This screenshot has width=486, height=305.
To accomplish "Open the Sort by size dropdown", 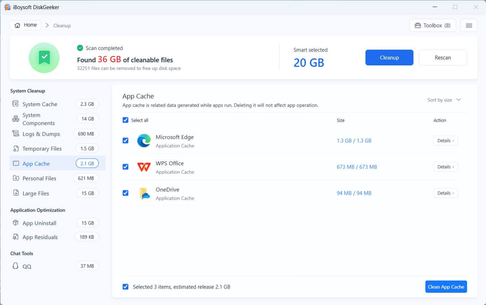I will pyautogui.click(x=444, y=100).
